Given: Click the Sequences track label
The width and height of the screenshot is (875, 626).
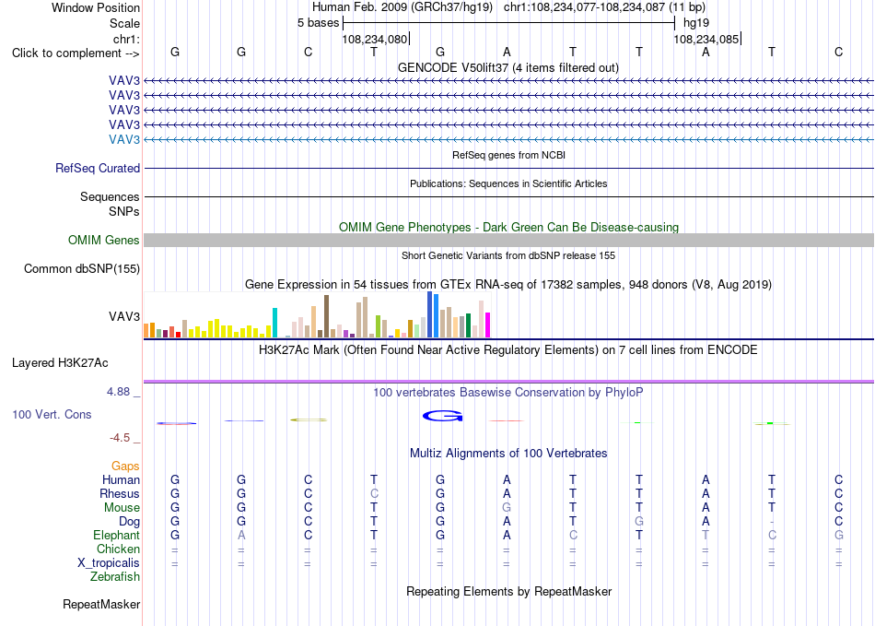Looking at the screenshot, I should click(x=110, y=196).
